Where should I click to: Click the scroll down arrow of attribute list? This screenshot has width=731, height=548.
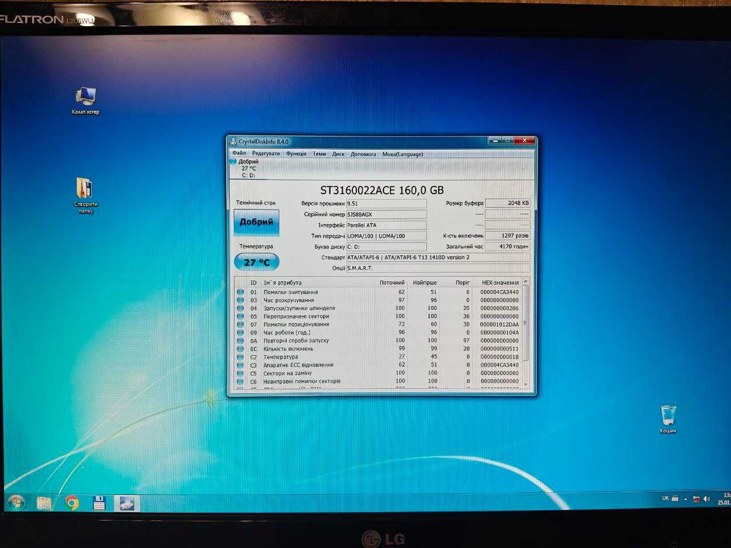coord(525,385)
